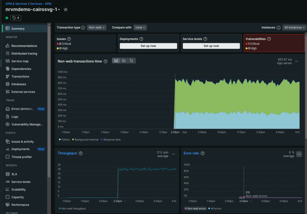Open the Issues summary card
Viewport: 307px width, 214px height.
point(85,43)
